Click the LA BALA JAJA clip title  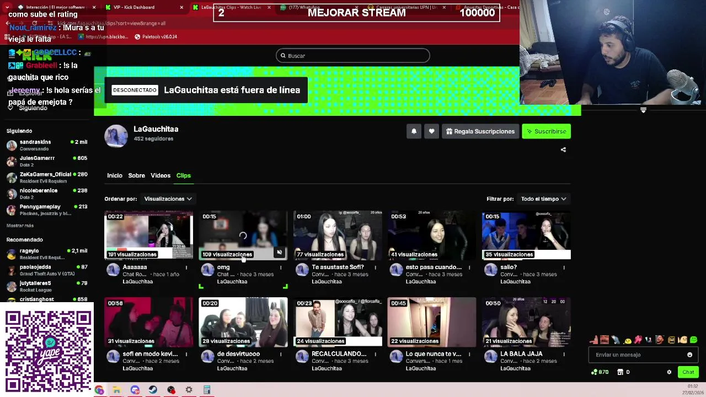point(521,353)
